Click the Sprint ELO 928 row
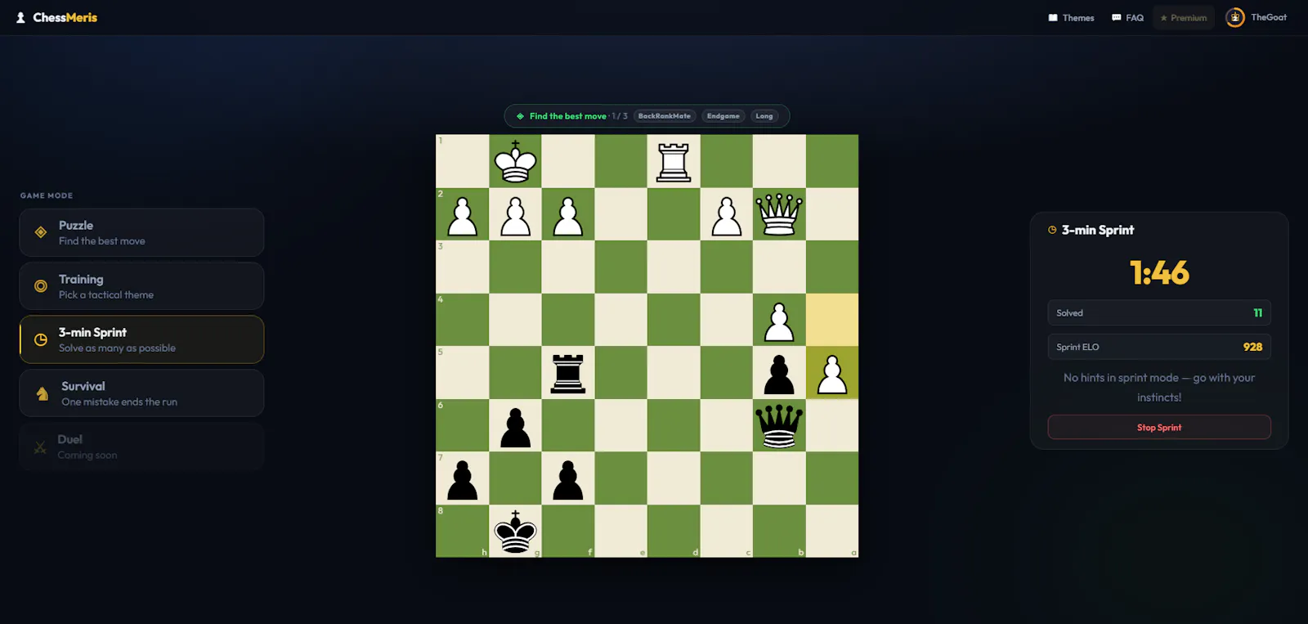The image size is (1308, 624). pyautogui.click(x=1159, y=347)
